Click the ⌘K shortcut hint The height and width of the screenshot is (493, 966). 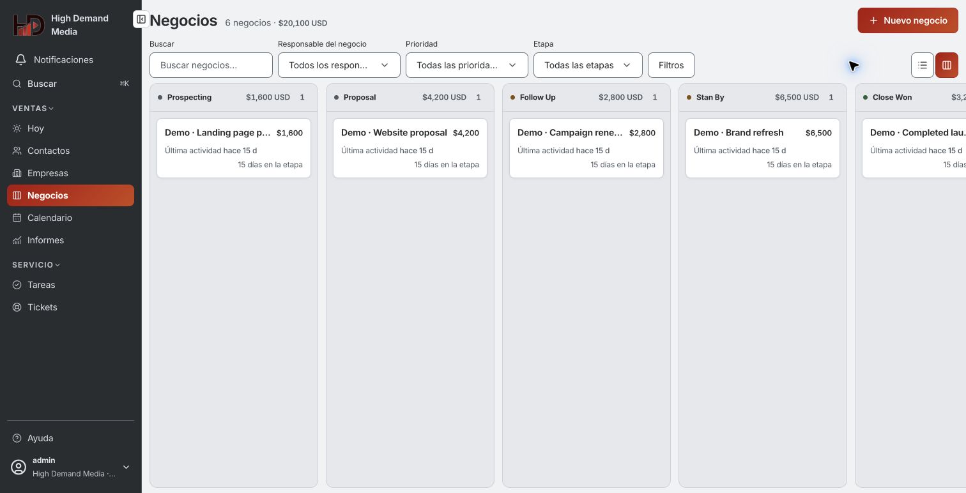click(125, 84)
